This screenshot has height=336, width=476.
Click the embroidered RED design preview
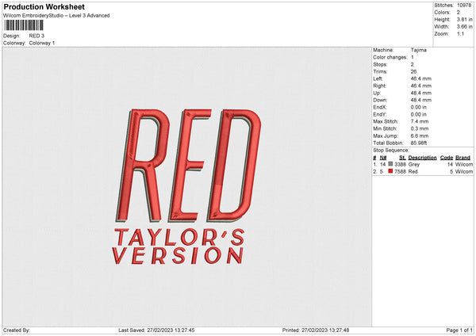(x=188, y=166)
